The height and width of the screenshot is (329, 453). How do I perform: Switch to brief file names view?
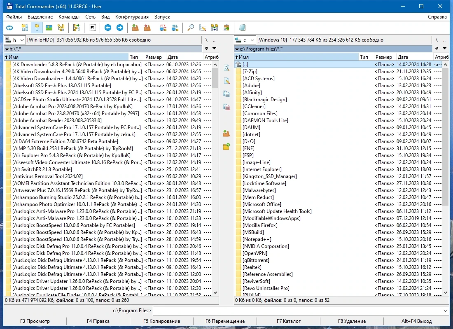click(25, 28)
